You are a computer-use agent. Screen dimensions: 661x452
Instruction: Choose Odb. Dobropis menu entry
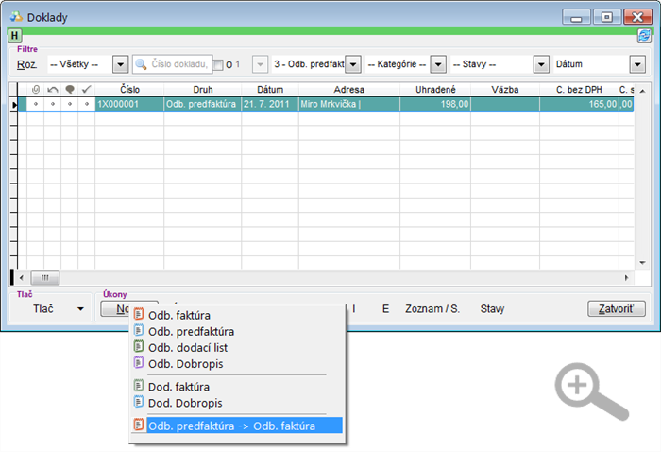coord(236,363)
